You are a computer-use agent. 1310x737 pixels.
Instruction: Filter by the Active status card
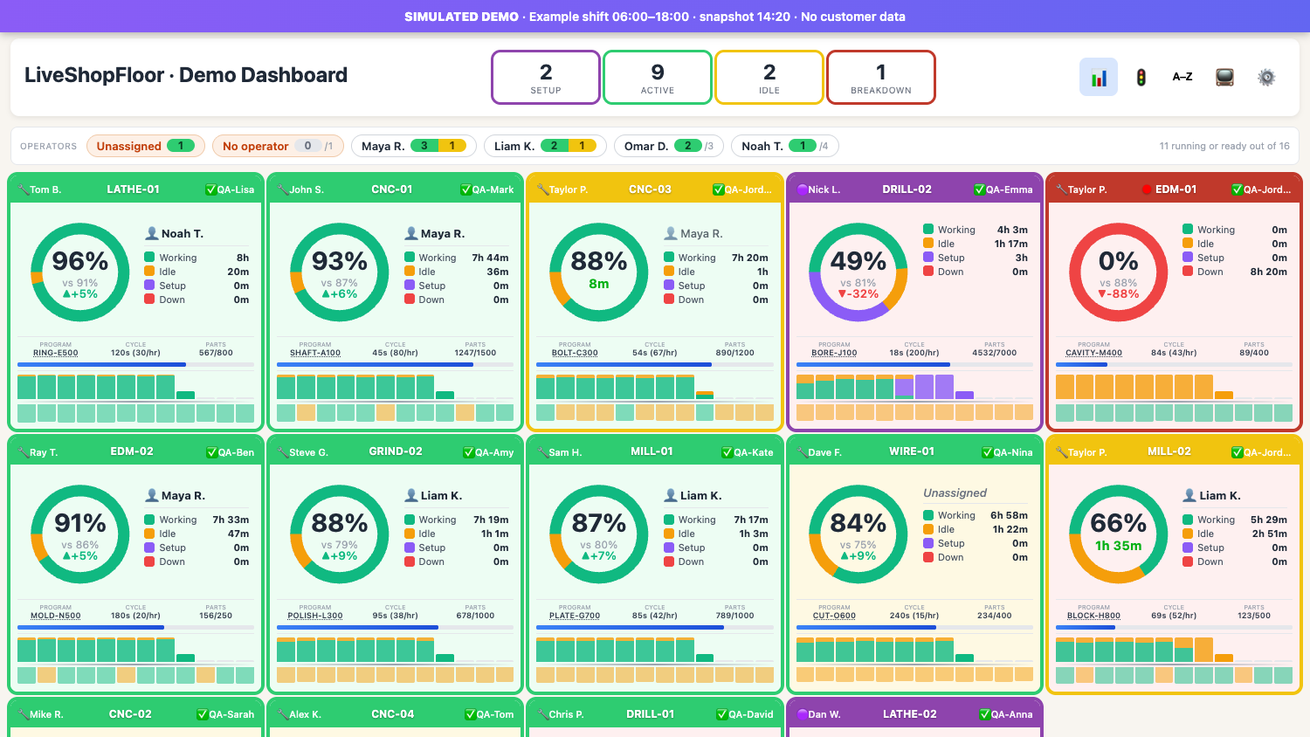pyautogui.click(x=658, y=77)
